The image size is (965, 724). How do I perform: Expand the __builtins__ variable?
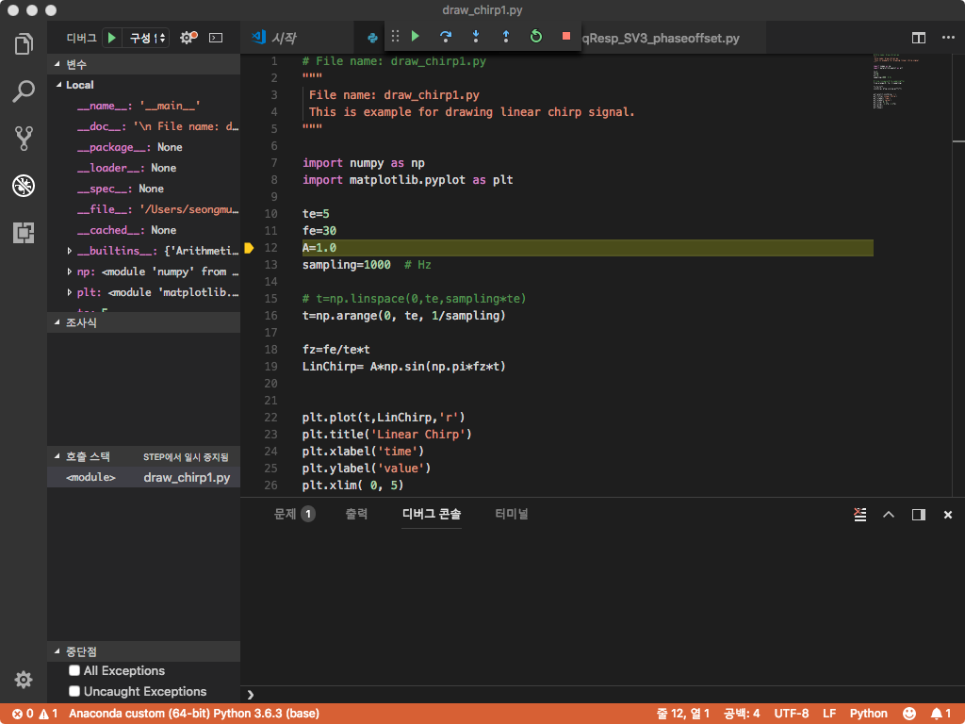click(x=70, y=251)
